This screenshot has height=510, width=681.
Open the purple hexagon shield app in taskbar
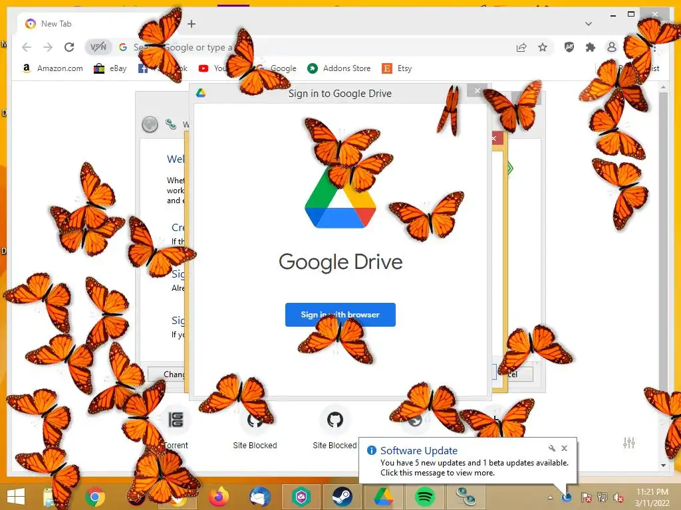tap(301, 497)
